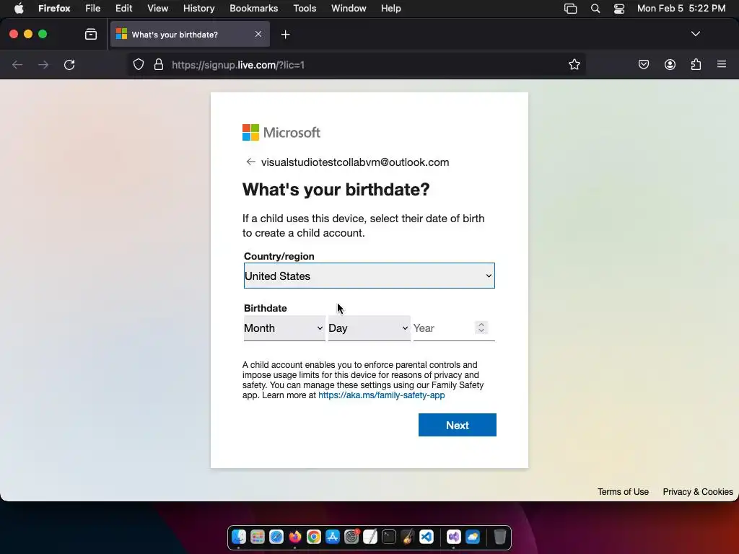The height and width of the screenshot is (554, 739).
Task: Launch Safari from the Dock
Action: point(276,537)
